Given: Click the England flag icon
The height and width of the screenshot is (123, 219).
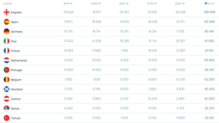Looking at the screenshot, I should click(7, 12).
